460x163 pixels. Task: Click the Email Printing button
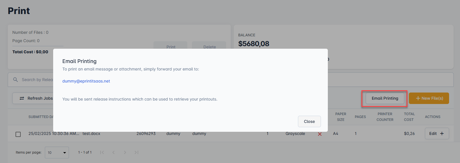point(385,98)
